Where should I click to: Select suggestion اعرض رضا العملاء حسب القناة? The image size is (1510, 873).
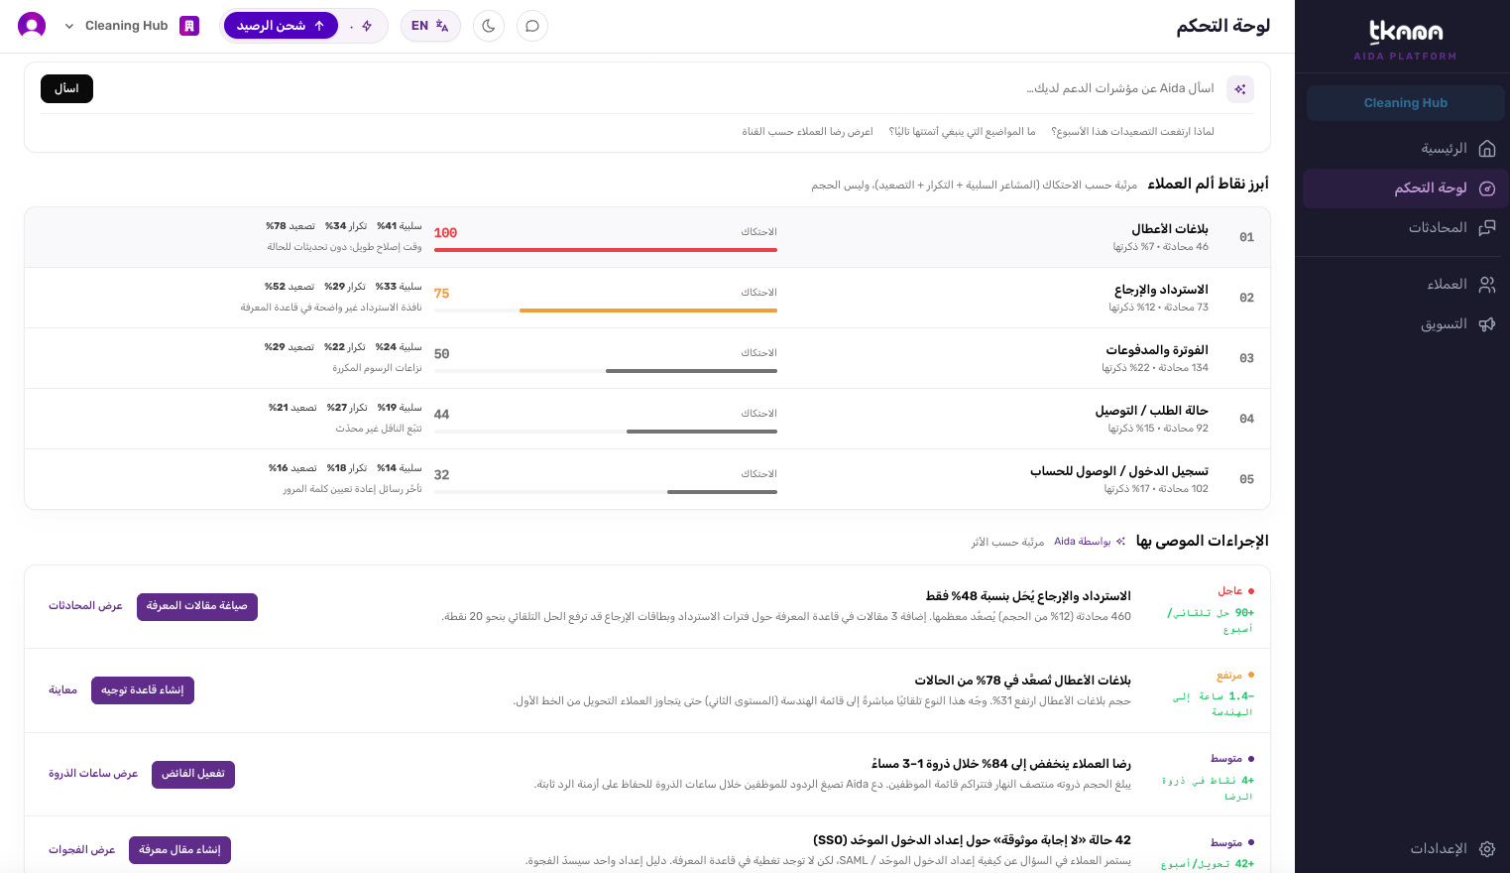click(x=807, y=131)
